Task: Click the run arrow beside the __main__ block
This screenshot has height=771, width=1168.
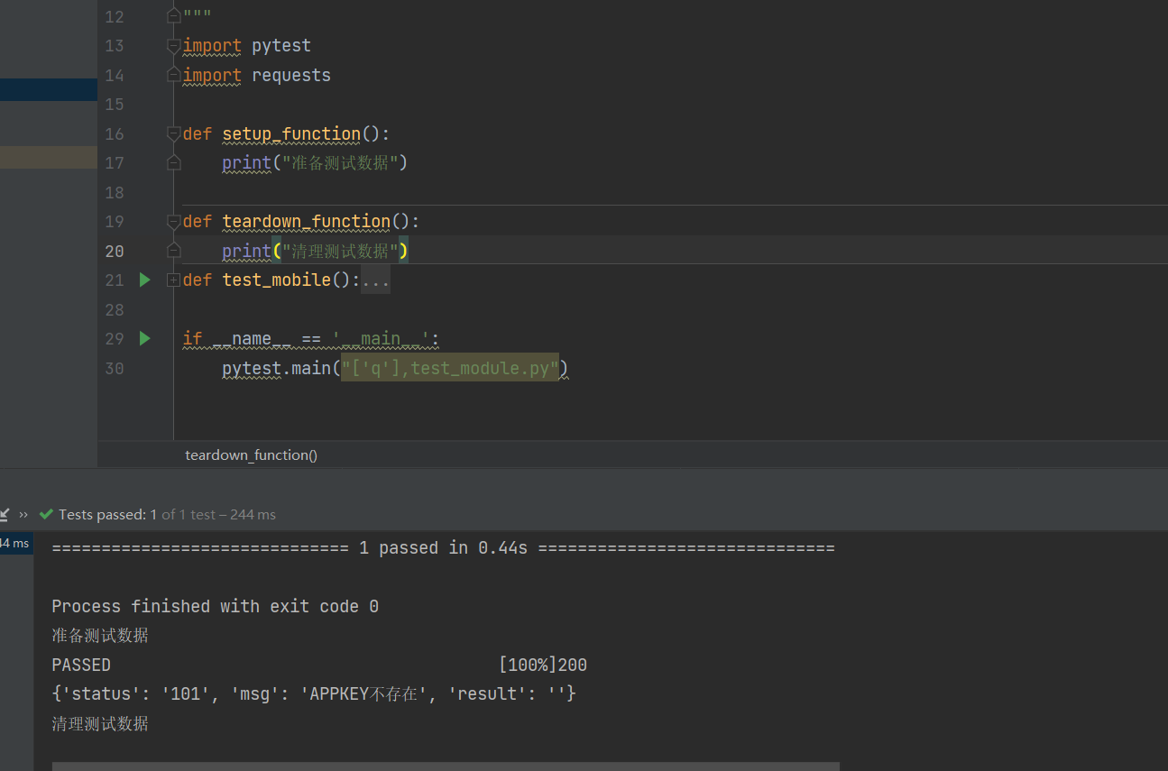Action: 144,339
